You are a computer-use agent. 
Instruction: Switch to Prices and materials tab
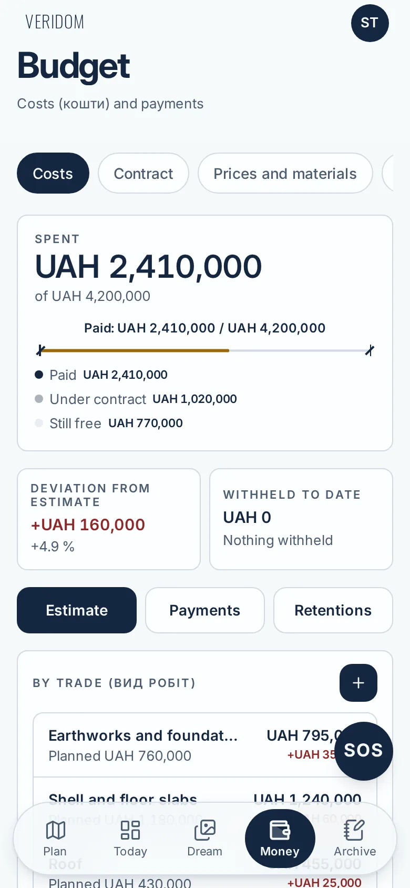click(285, 173)
